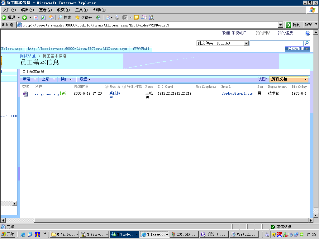This screenshot has height=239, width=319.
Task: Switch to the 转接GMail tab
Action: coord(141,49)
